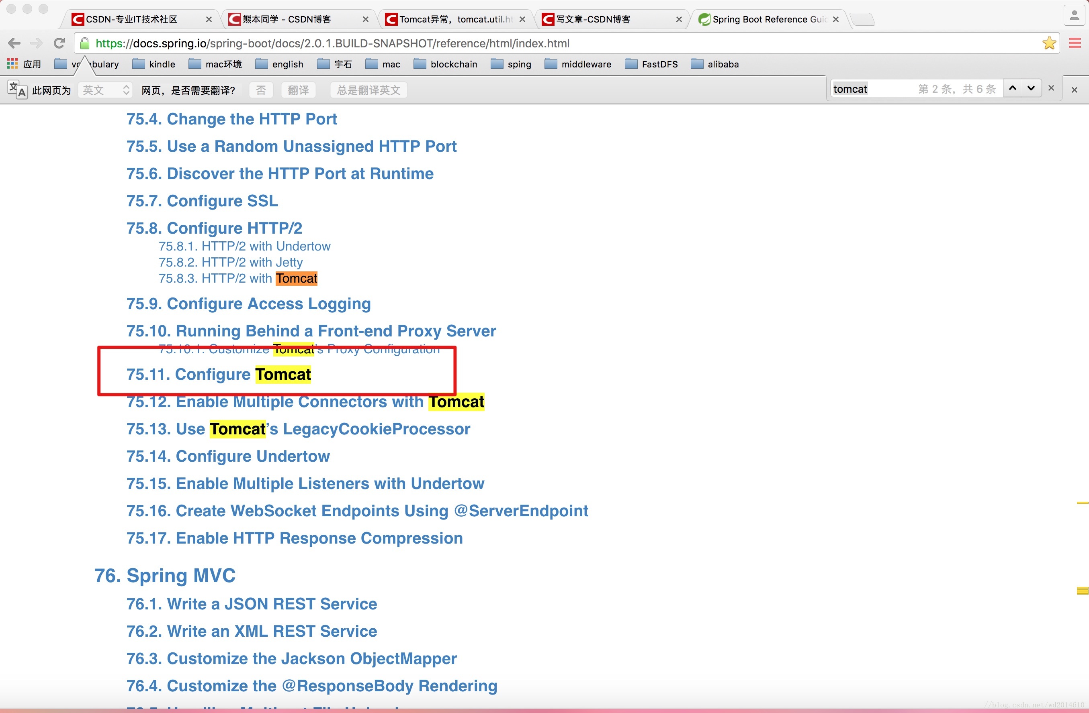The width and height of the screenshot is (1089, 713).
Task: Close the translation bar
Action: 1074,90
